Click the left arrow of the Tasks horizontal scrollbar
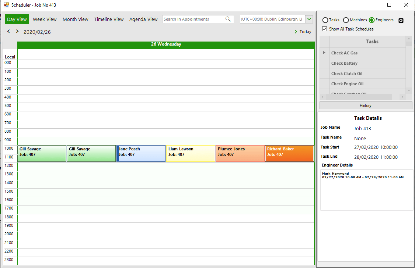The height and width of the screenshot is (268, 415). coord(323,96)
